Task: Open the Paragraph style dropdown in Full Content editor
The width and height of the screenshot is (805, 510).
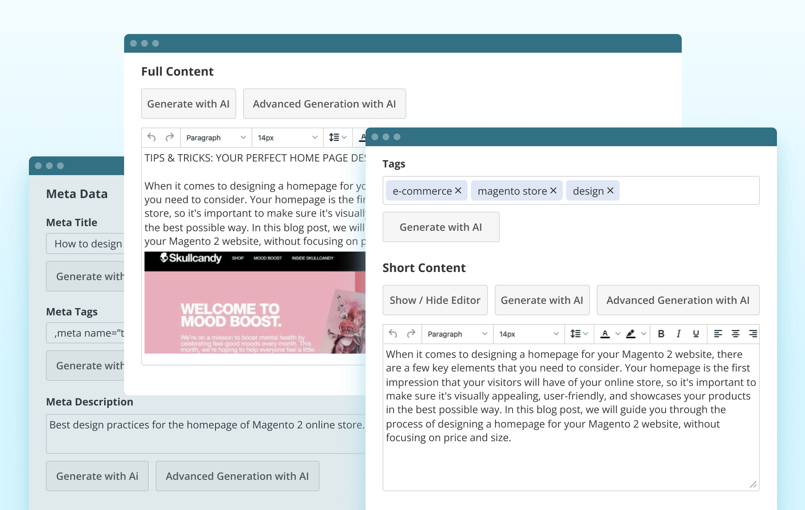Action: pyautogui.click(x=215, y=137)
